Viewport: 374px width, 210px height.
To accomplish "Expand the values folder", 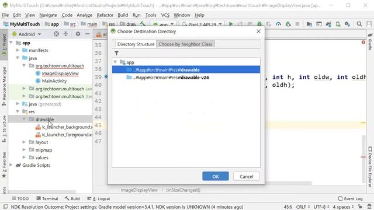I will point(24,157).
